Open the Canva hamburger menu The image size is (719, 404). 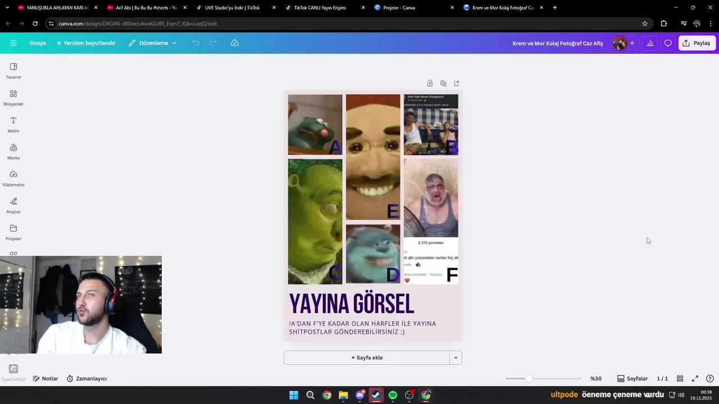click(13, 43)
